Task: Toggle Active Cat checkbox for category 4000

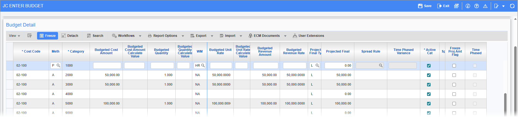Action: [429, 94]
